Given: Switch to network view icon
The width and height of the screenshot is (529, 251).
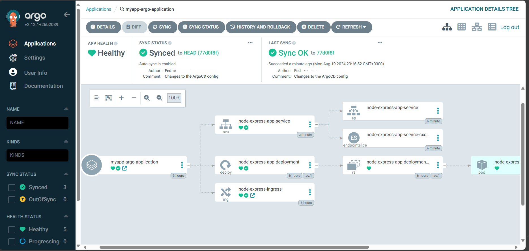Looking at the screenshot, I should click(x=477, y=27).
